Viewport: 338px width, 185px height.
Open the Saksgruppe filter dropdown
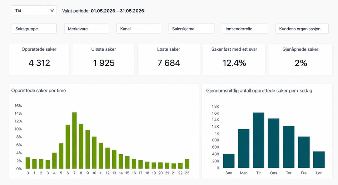click(x=34, y=29)
